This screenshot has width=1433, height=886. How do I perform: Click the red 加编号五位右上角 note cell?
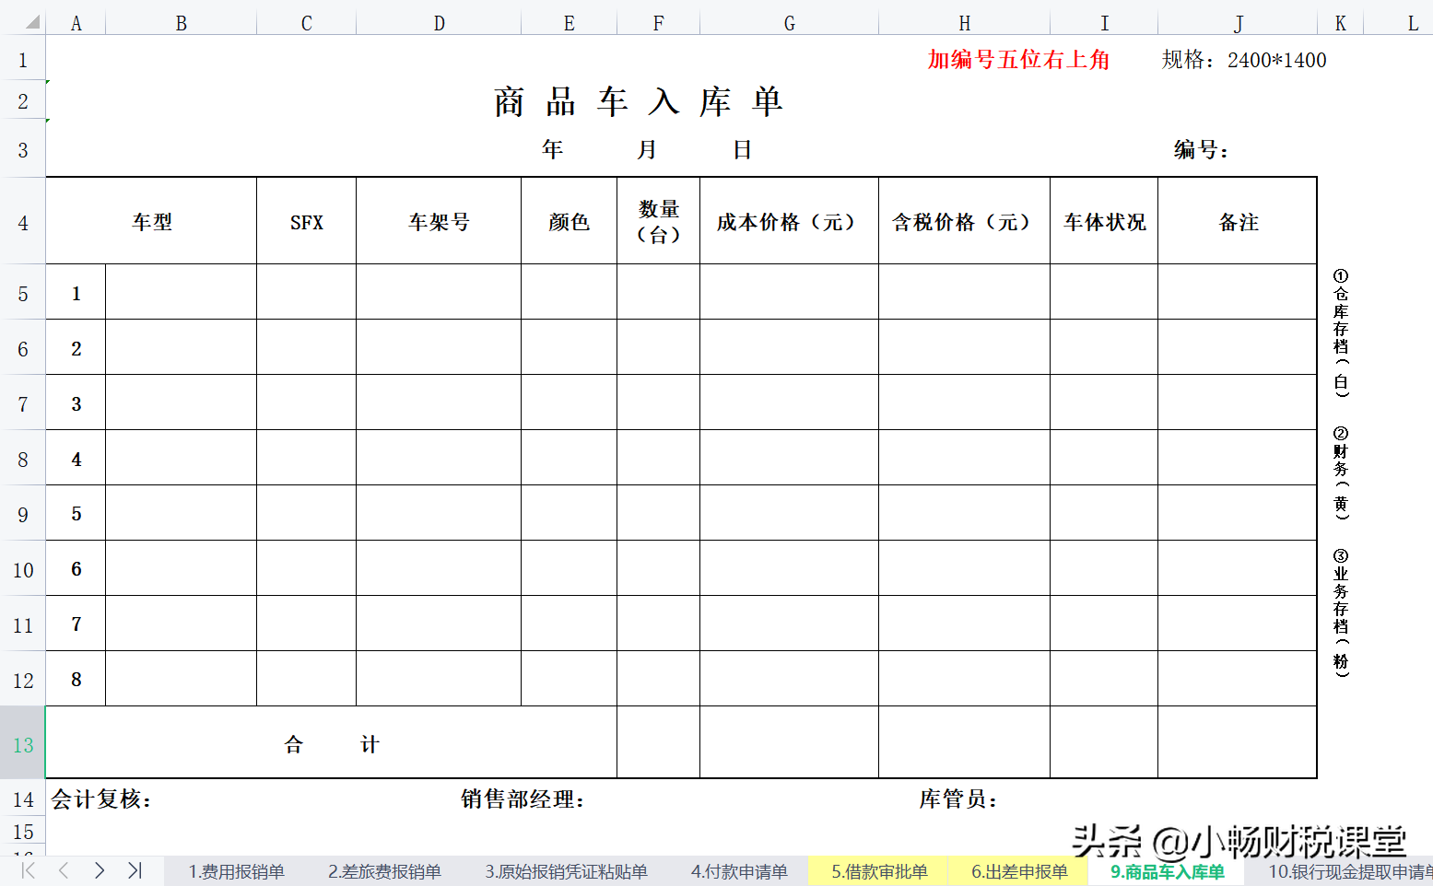point(1017,59)
